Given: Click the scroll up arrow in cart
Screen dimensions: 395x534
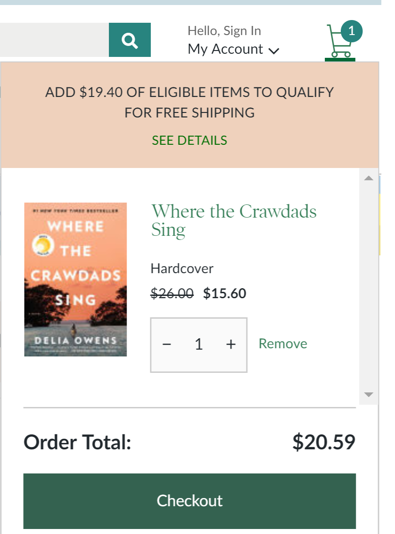Looking at the screenshot, I should click(369, 178).
